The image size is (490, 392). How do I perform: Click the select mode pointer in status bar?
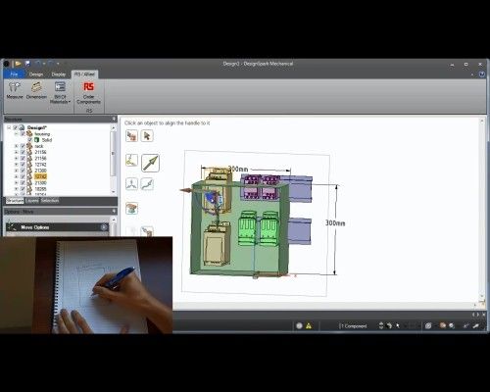pyautogui.click(x=398, y=325)
